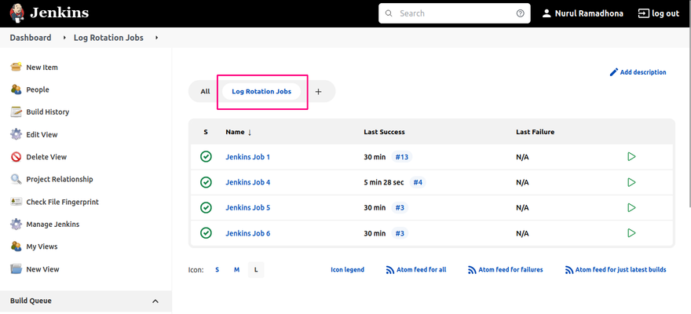Sort by Last Success column header
Screen dimensions: 691x314
pos(384,132)
